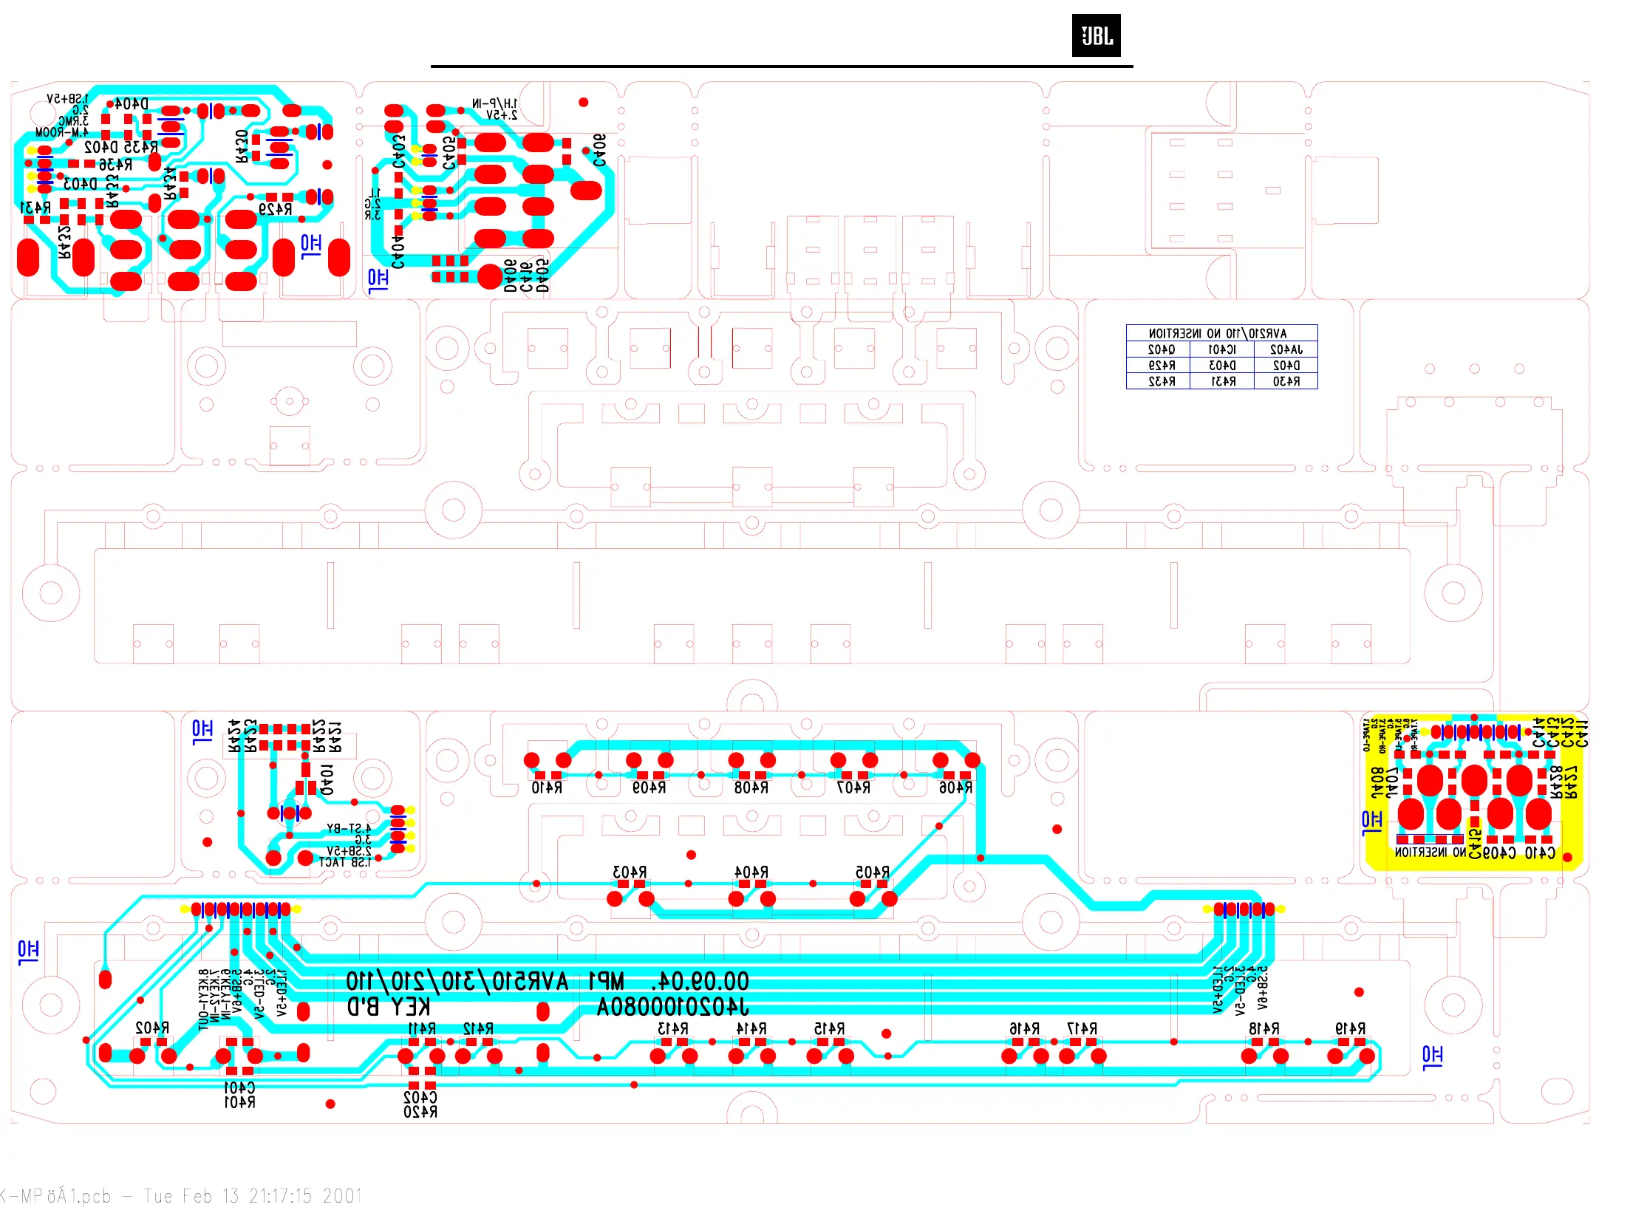Click the Q402 cell in the table
The image size is (1630, 1213).
click(1161, 349)
